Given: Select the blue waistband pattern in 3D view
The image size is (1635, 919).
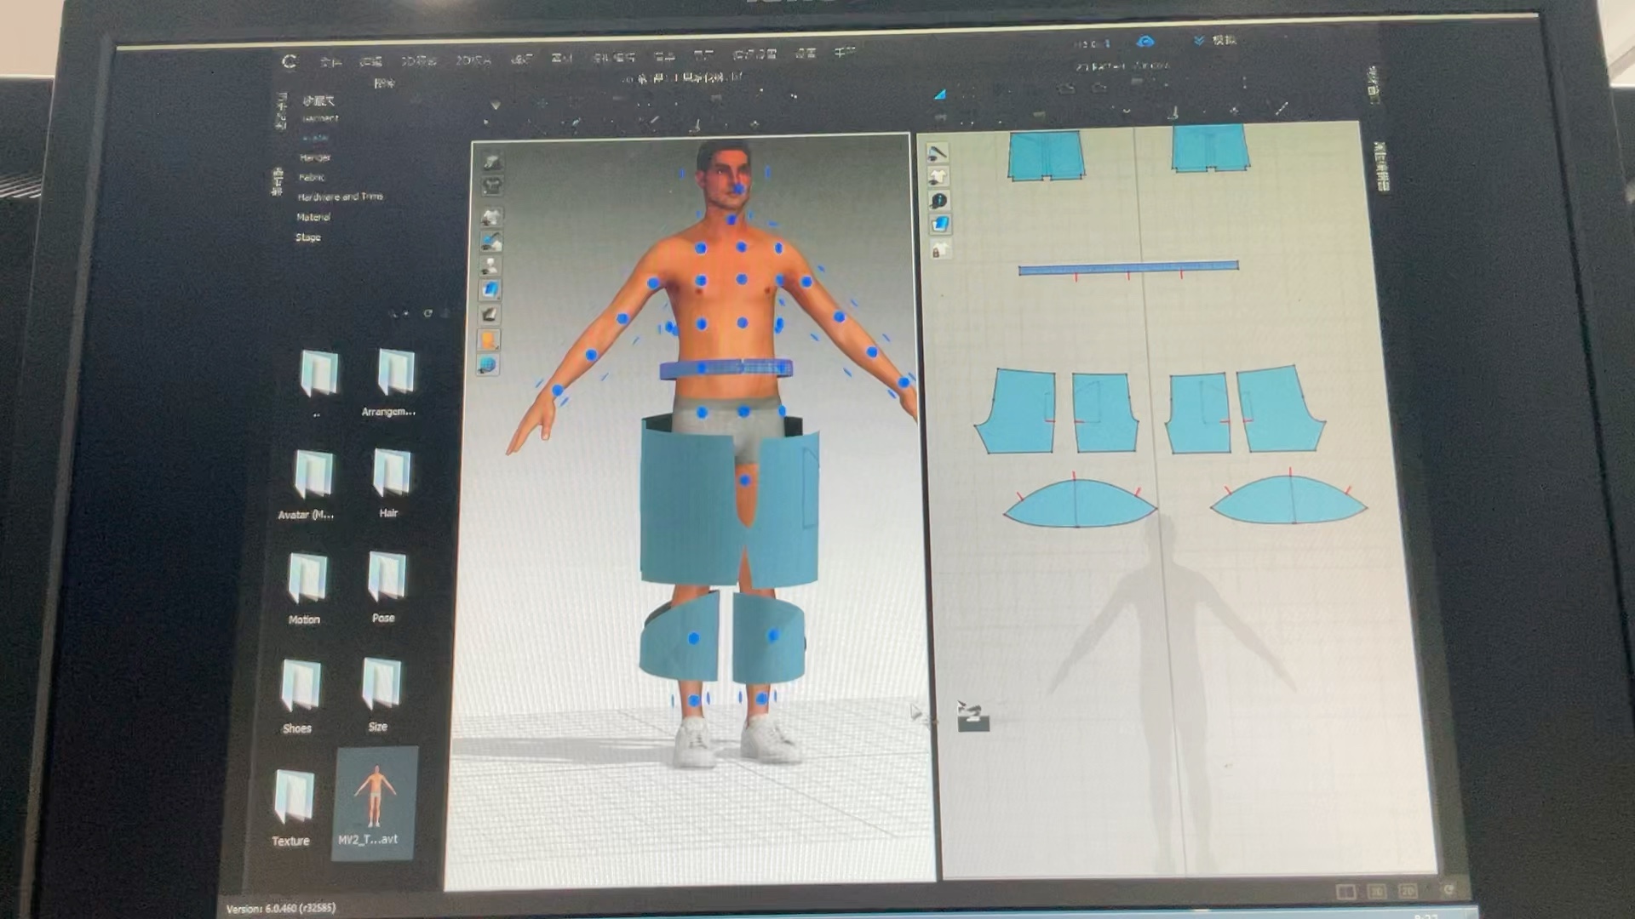Looking at the screenshot, I should [x=726, y=368].
